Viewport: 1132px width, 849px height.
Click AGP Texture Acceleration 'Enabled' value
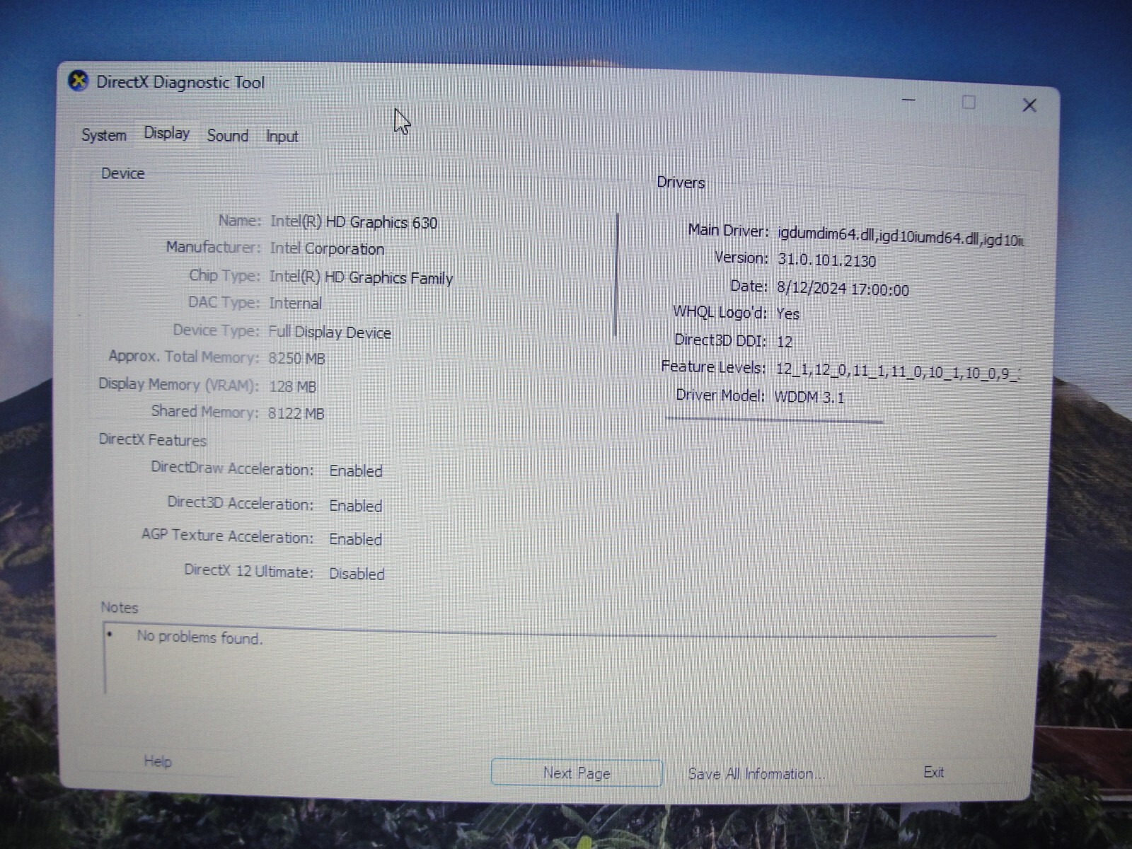pyautogui.click(x=355, y=539)
